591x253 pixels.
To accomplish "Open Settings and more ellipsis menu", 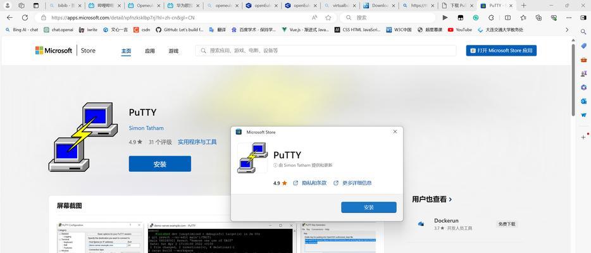I will pyautogui.click(x=570, y=18).
